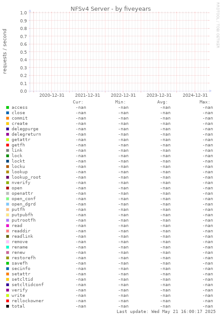
Task: Click the setattr legend label
Action: (21, 274)
